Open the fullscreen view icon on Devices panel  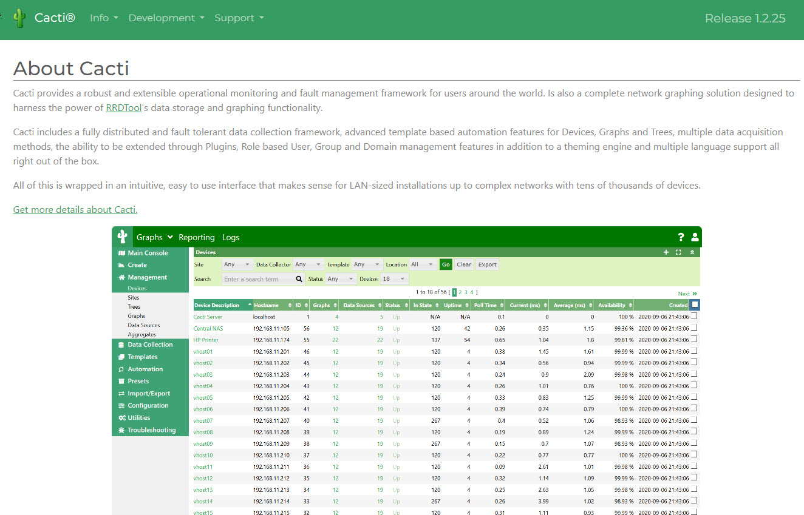(678, 252)
